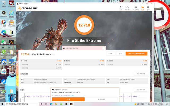Open File Explorer from the taskbar
This screenshot has height=106, width=170.
[56, 104]
